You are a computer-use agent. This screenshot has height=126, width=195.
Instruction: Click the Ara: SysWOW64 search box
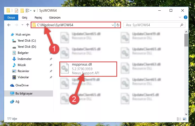click(154, 25)
